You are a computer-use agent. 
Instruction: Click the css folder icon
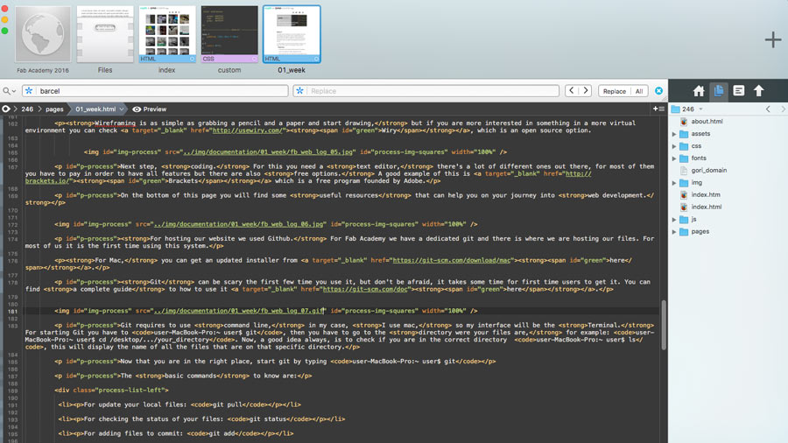(x=684, y=145)
